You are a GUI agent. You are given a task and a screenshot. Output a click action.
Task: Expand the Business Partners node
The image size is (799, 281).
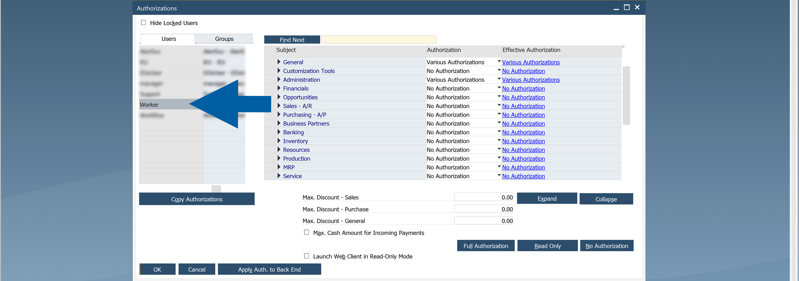[x=279, y=123]
